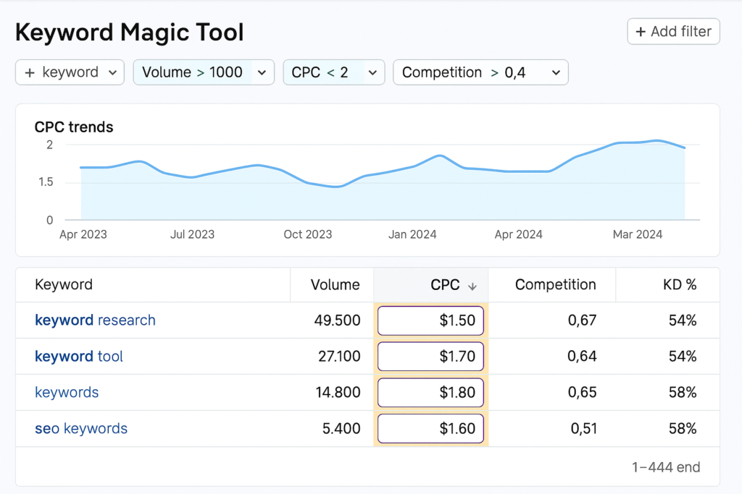Open the CPC < 2 filter dropdown

(334, 72)
